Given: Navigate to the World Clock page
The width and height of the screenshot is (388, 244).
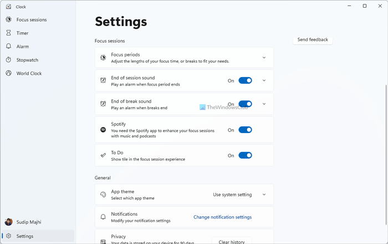Looking at the screenshot, I should pyautogui.click(x=29, y=73).
